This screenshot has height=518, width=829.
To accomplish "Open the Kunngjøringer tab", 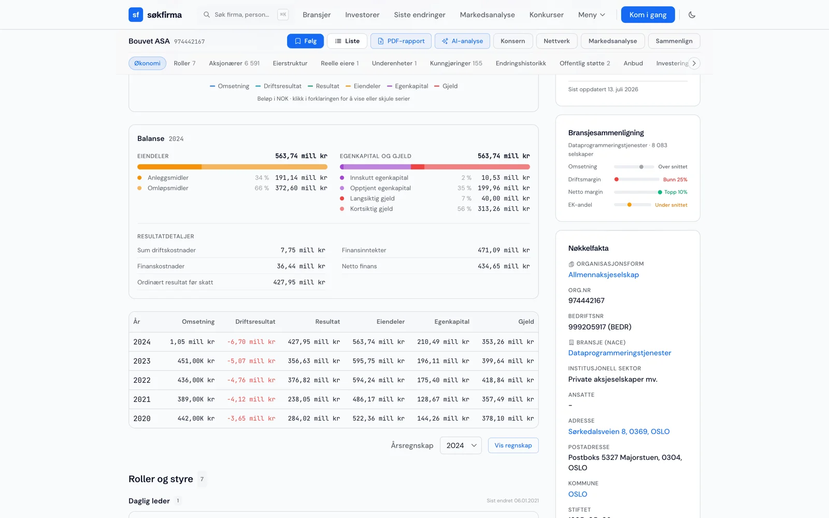I will click(x=456, y=63).
